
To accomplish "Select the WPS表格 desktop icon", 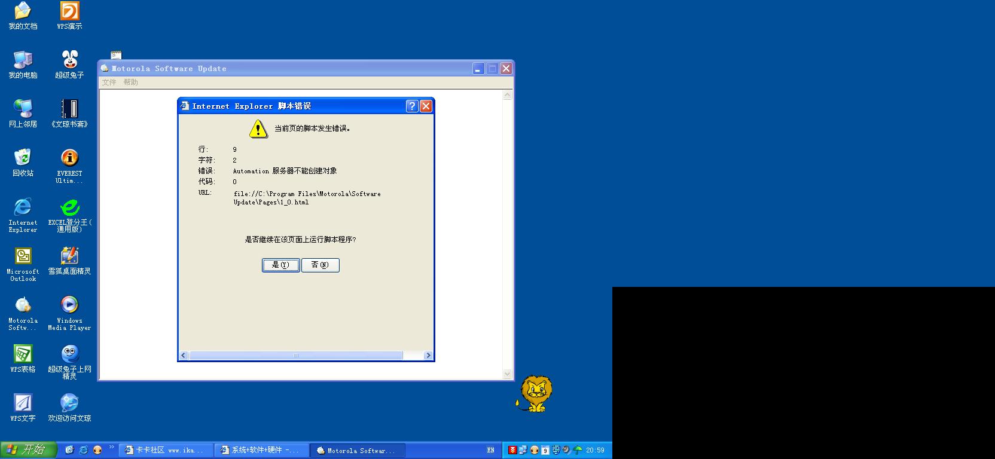I will 23,359.
